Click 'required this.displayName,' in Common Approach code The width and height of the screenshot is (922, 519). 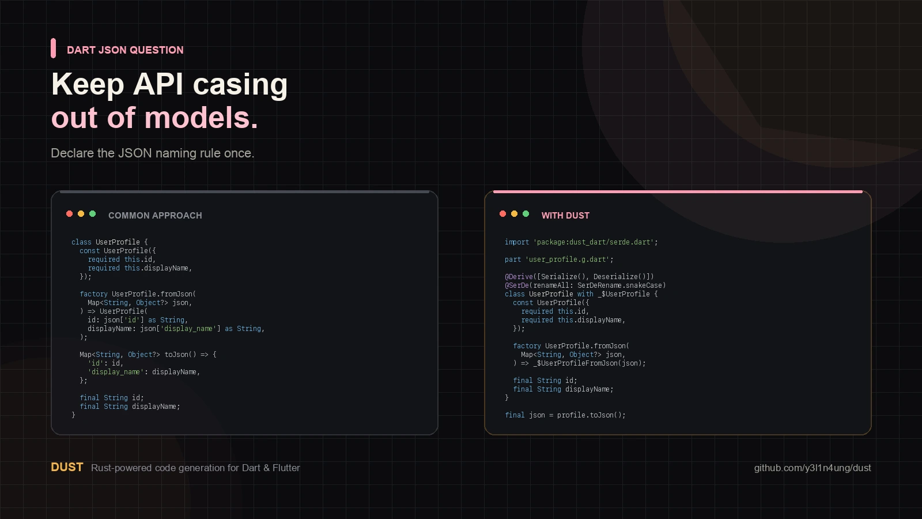coord(140,268)
